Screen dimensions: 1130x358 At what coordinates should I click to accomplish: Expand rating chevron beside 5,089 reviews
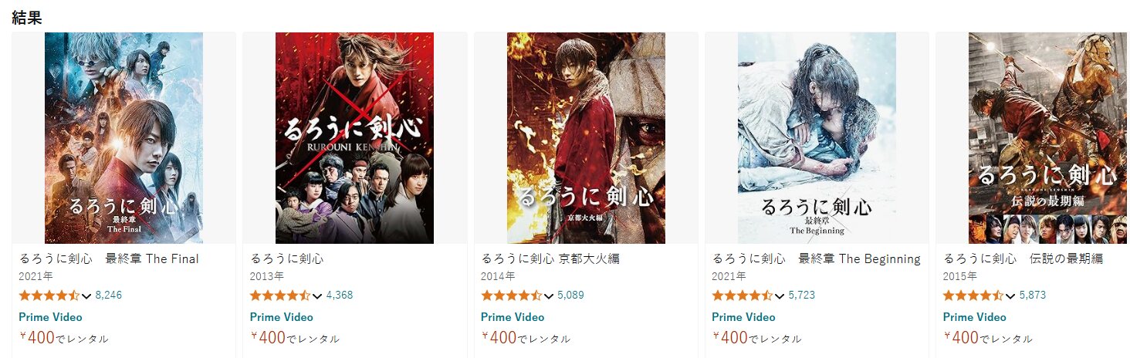coord(548,296)
